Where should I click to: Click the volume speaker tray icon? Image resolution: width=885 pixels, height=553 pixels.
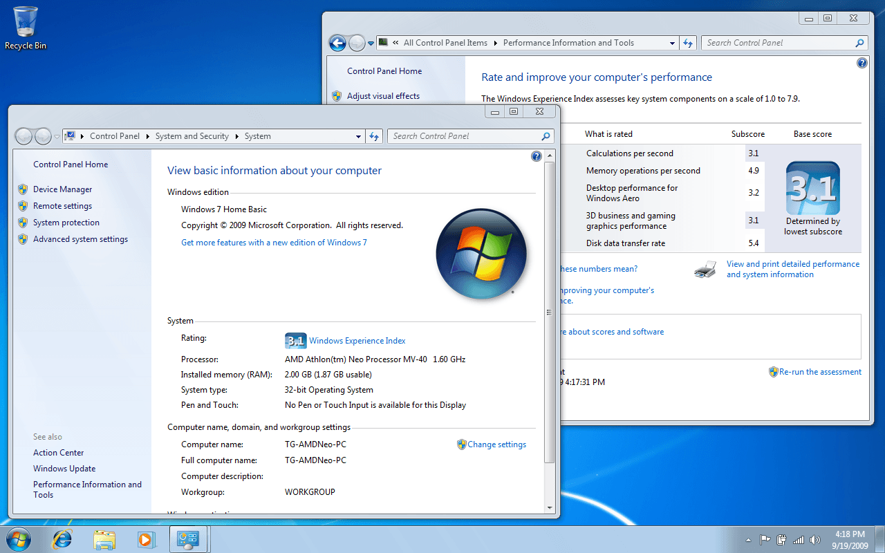815,540
